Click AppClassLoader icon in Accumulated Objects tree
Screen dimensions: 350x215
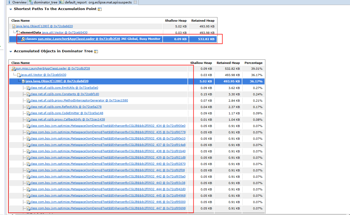(14, 69)
